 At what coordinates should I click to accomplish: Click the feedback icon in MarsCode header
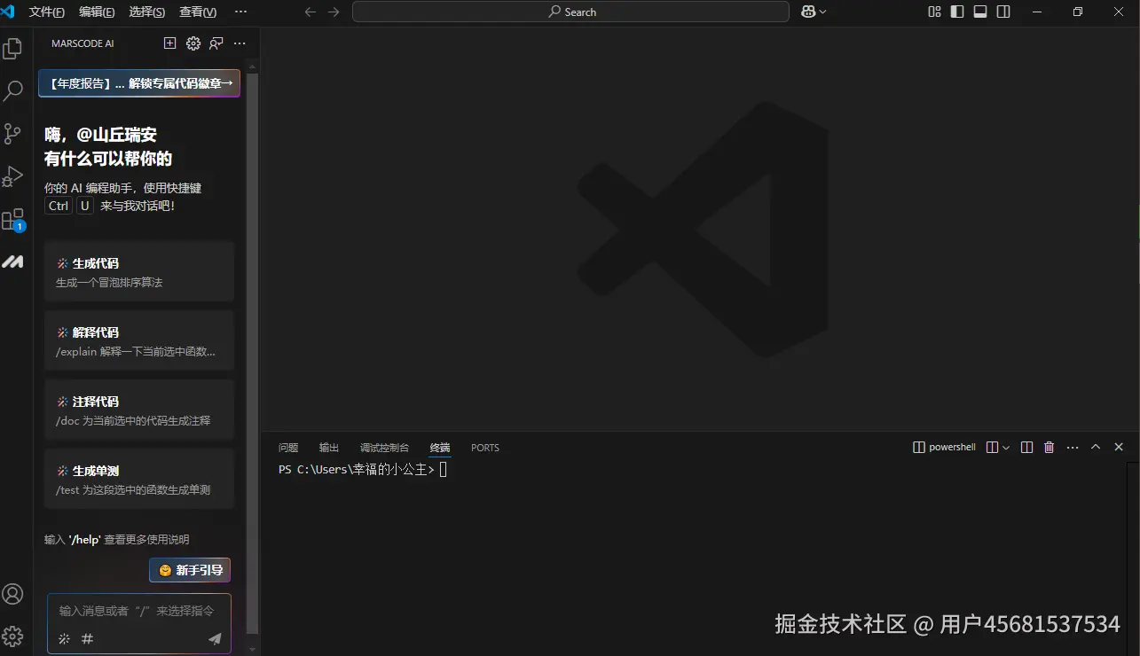216,43
